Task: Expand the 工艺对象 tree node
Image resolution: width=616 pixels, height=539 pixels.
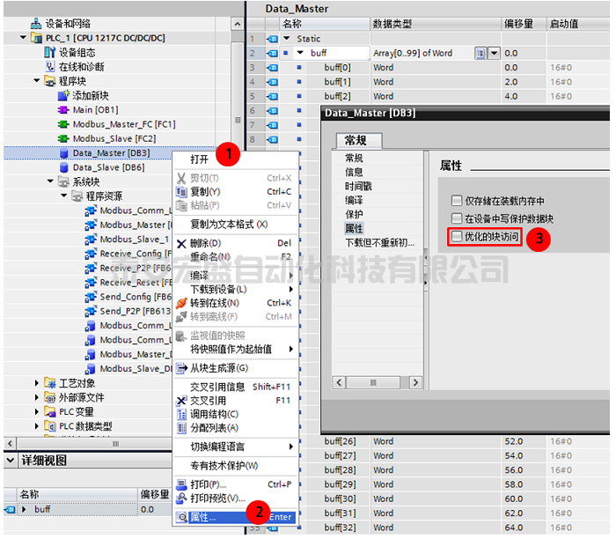Action: 37,383
